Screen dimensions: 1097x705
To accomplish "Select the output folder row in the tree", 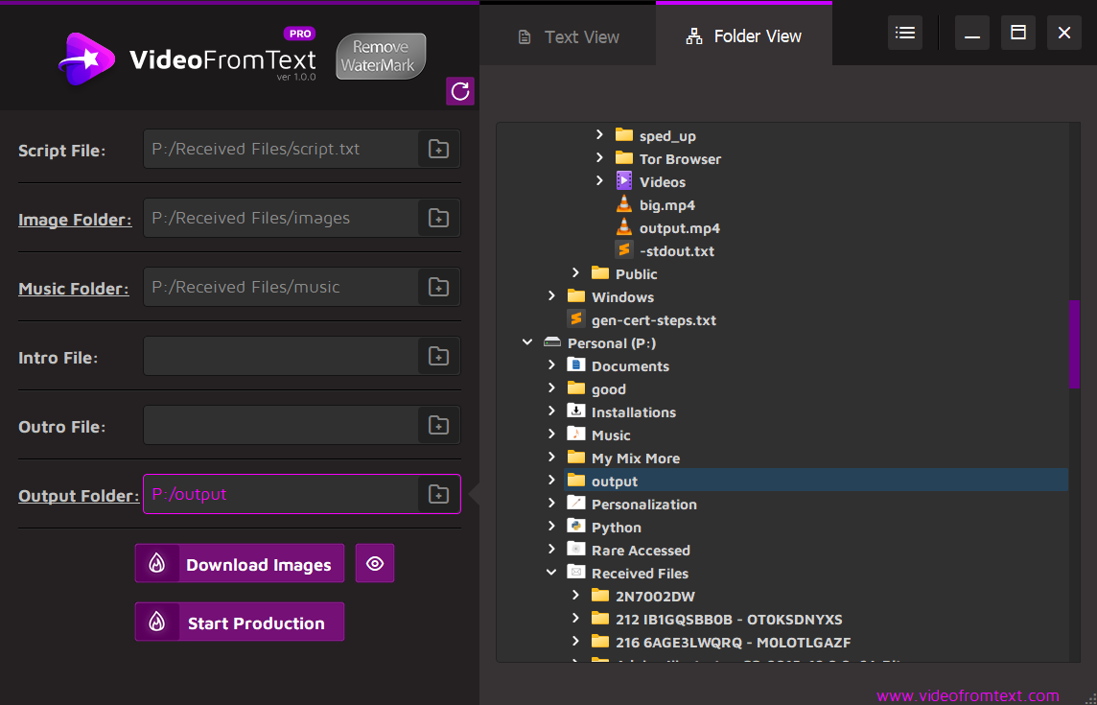I will tap(816, 481).
